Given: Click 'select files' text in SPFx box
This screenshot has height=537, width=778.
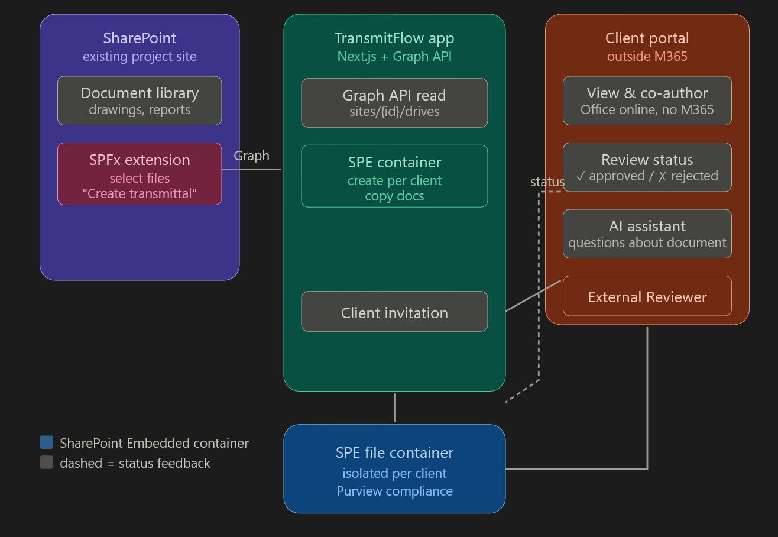Looking at the screenshot, I should pyautogui.click(x=140, y=178).
